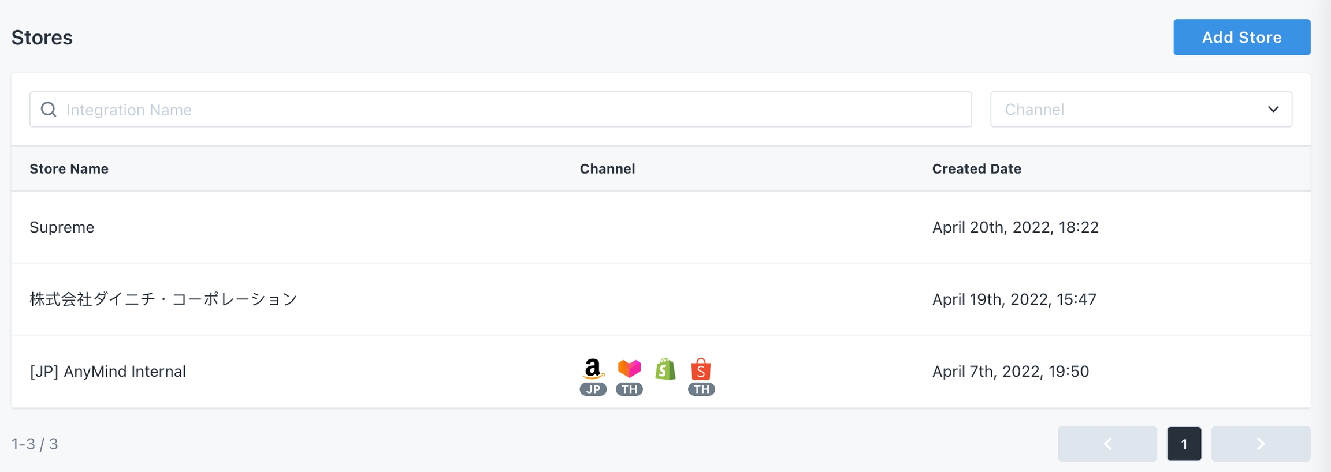Go to the next page arrow
This screenshot has height=472, width=1331.
1261,444
